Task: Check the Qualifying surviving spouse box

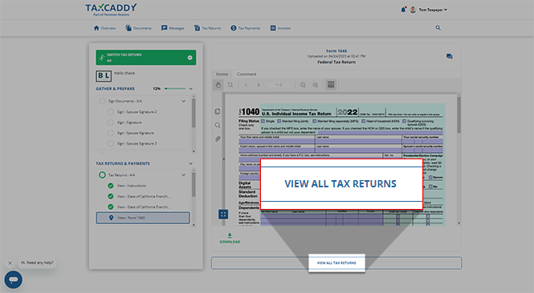Action: tap(404, 121)
